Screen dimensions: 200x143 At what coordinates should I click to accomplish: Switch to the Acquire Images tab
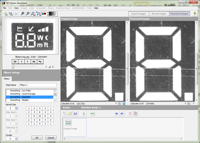pos(138,14)
